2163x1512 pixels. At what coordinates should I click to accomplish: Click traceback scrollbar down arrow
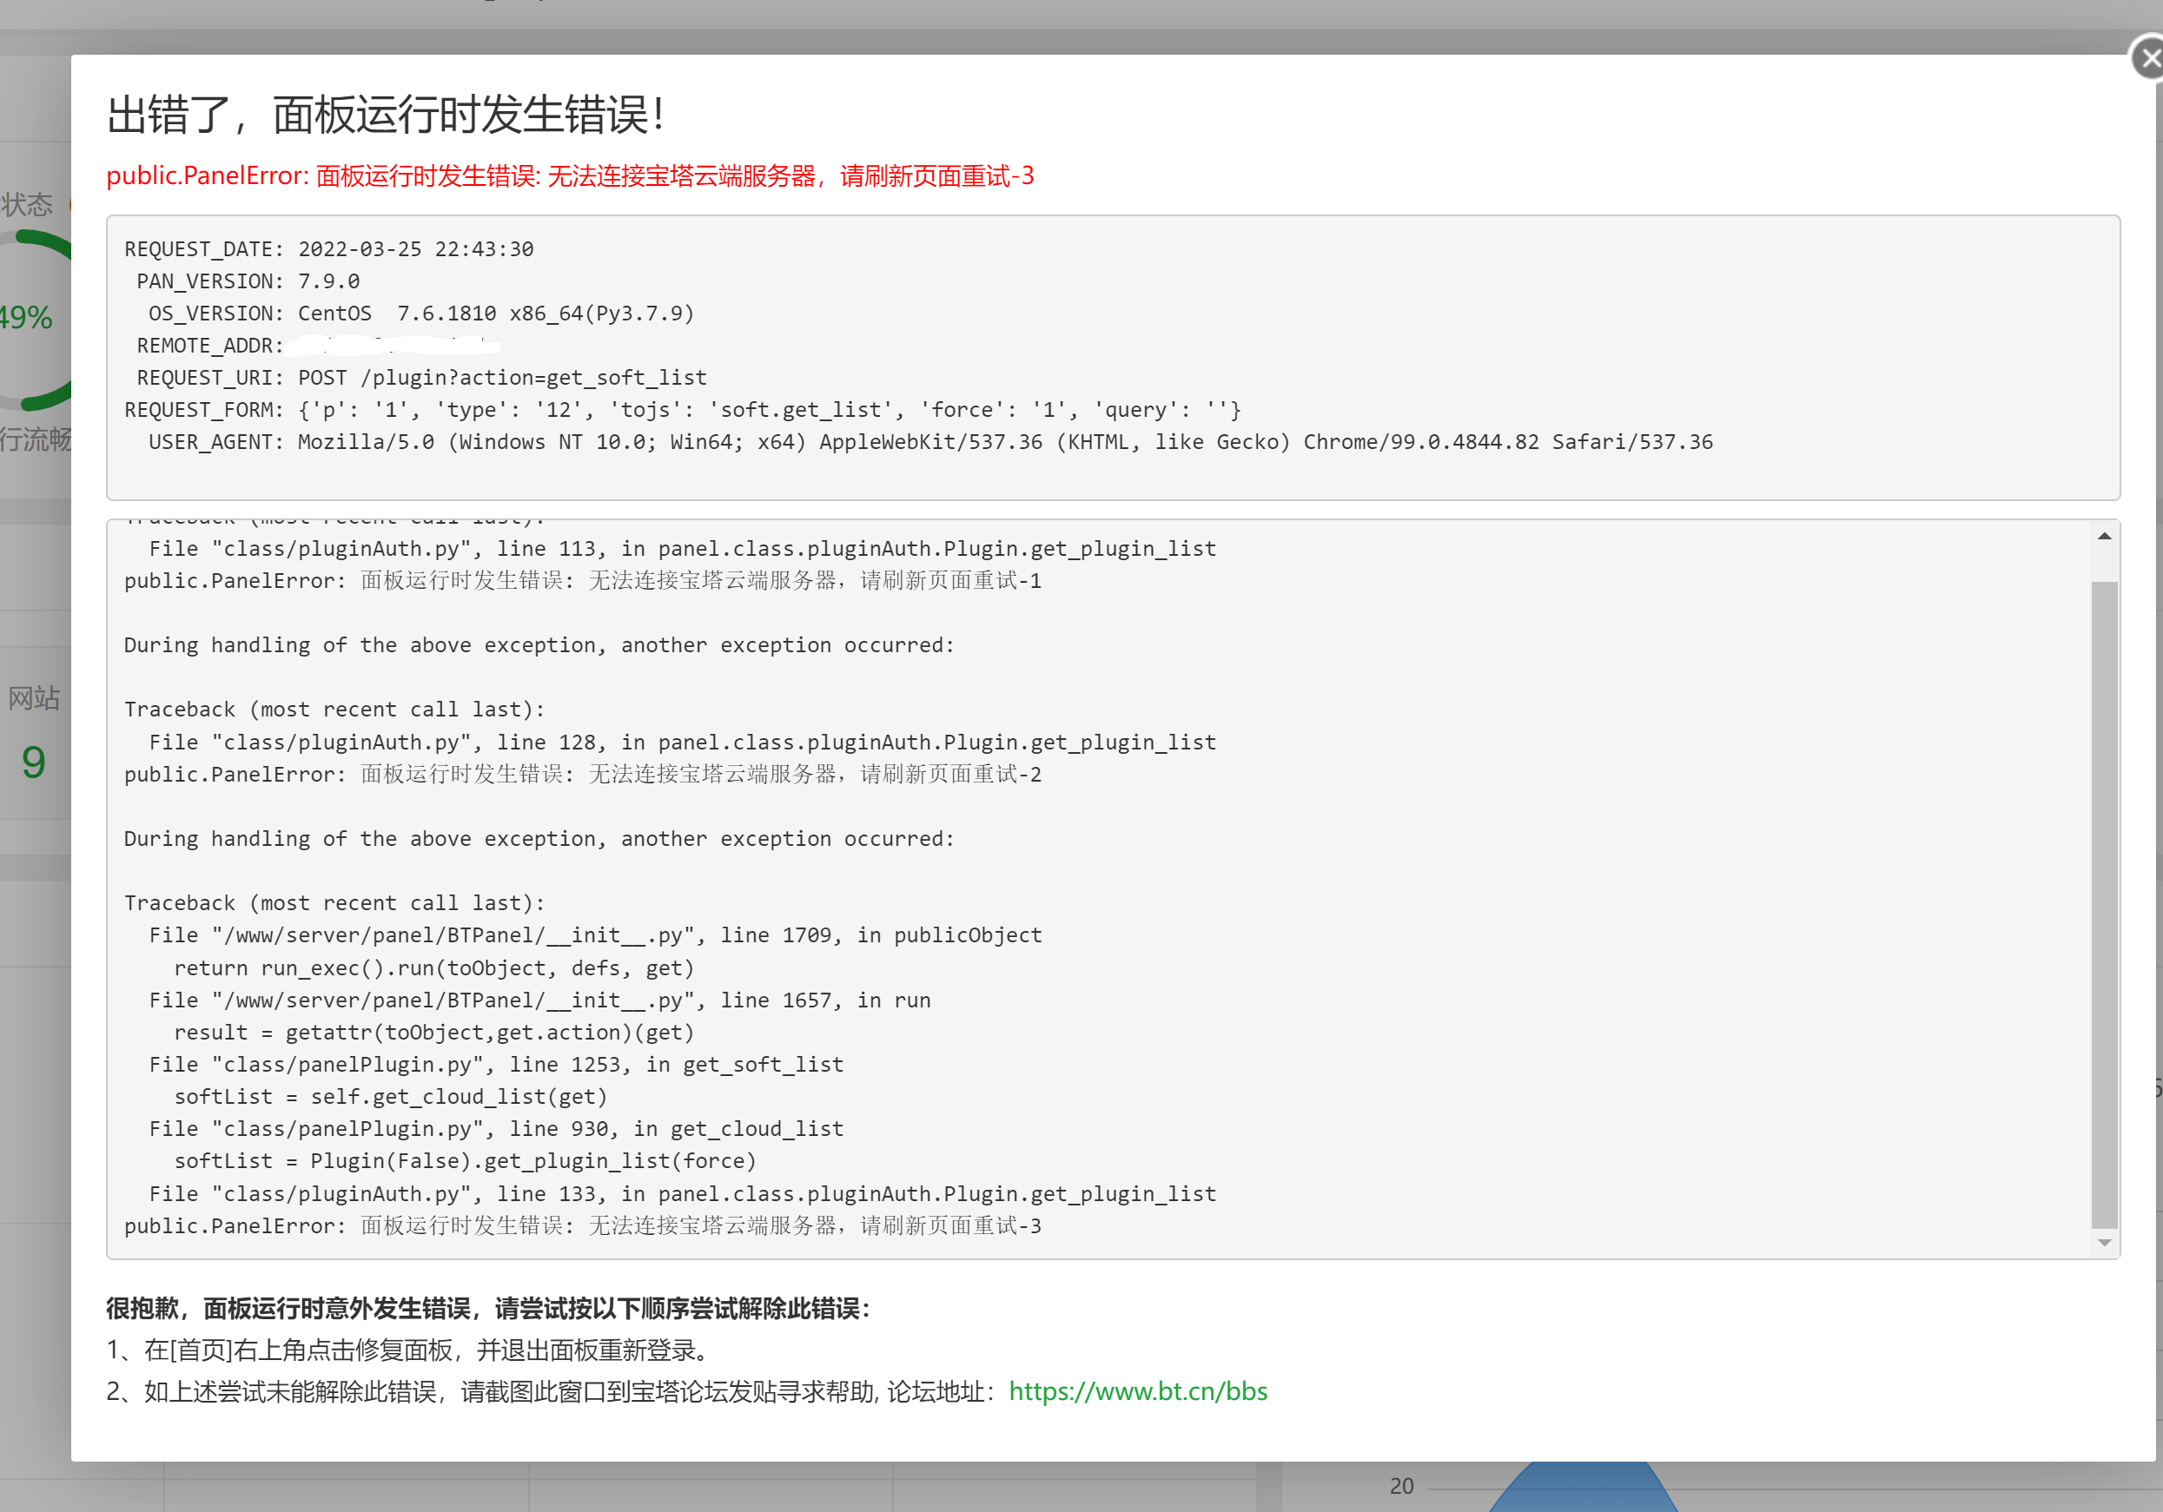2104,1244
